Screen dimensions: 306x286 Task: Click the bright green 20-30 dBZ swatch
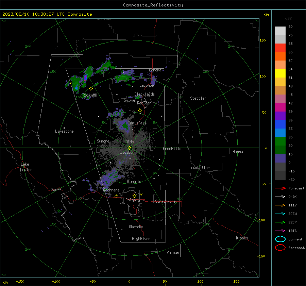280,141
